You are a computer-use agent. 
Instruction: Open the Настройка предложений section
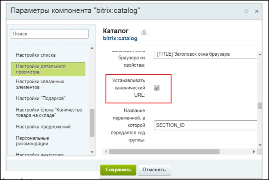pyautogui.click(x=43, y=127)
